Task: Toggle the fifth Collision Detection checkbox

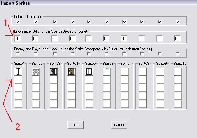Action: click(x=89, y=22)
